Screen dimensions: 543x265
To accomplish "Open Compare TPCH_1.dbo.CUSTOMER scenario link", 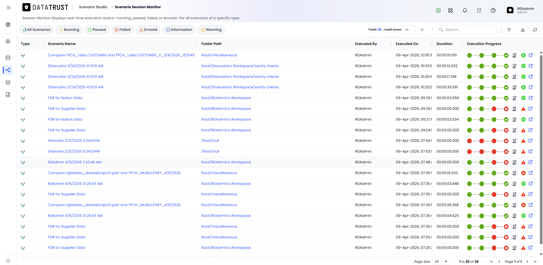I will pyautogui.click(x=121, y=55).
